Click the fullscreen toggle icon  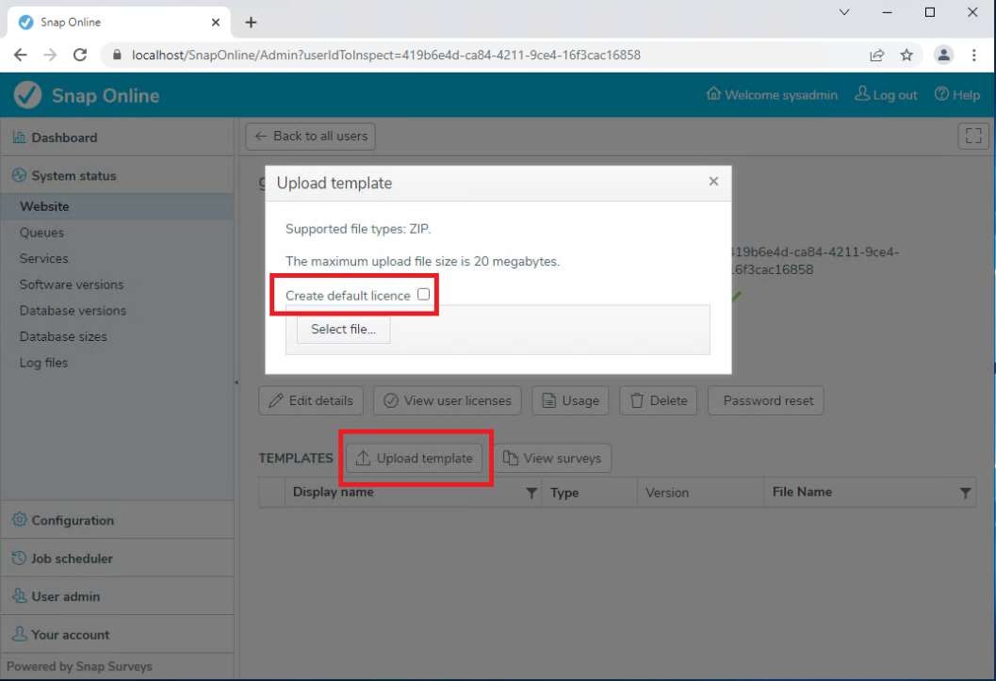pos(972,137)
